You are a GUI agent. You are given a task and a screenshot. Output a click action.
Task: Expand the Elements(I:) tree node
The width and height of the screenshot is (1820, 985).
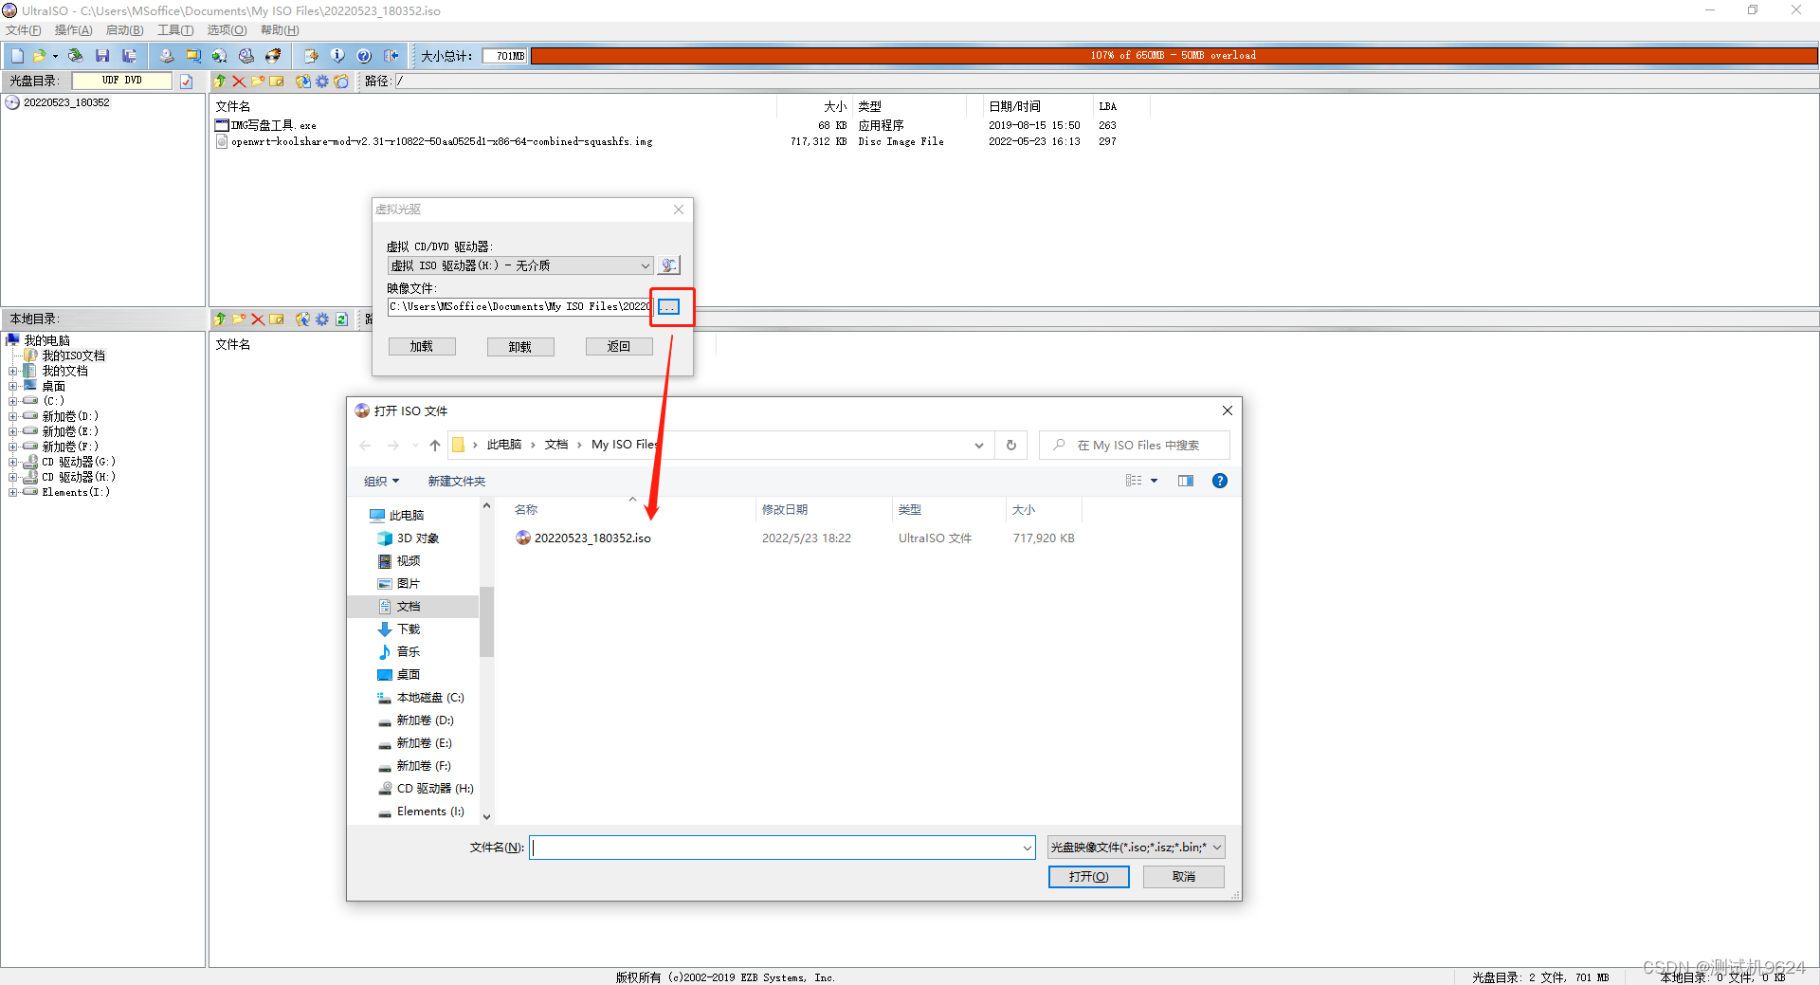12,493
